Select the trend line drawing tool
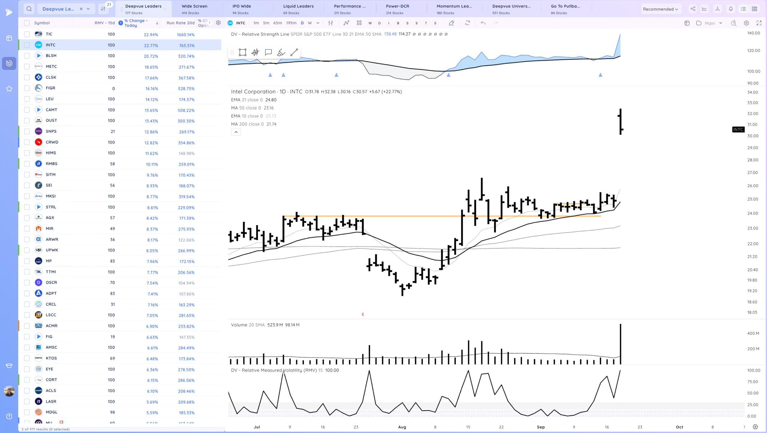The height and width of the screenshot is (433, 767). (294, 53)
